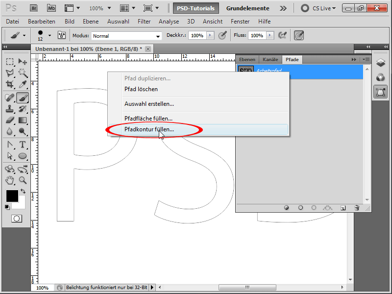Screen dimensions: 392x294
Task: Select the Zoom tool
Action: point(23,180)
